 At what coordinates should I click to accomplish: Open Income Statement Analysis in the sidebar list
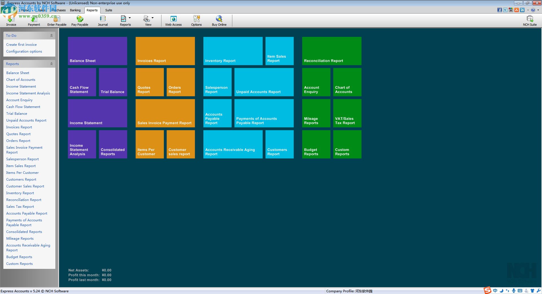point(28,93)
